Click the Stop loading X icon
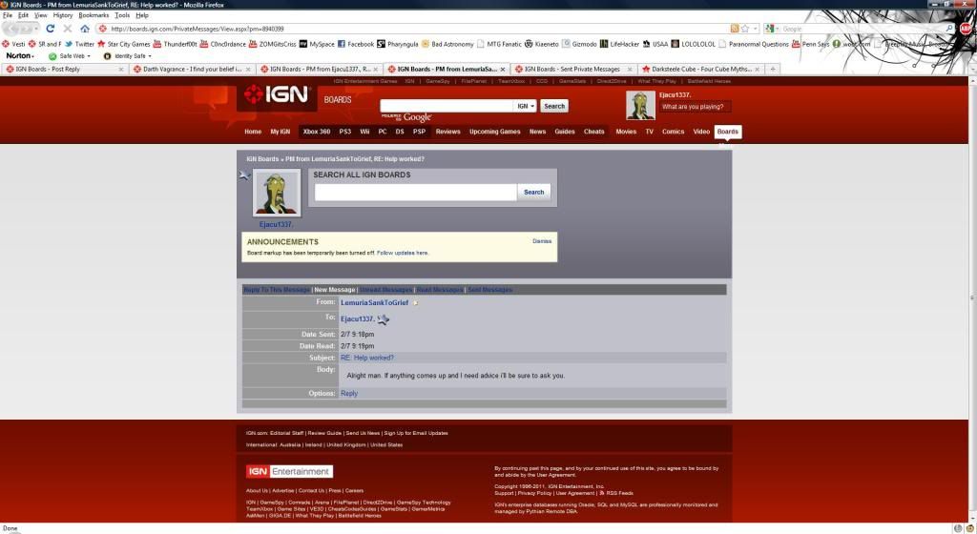This screenshot has height=534, width=977. pos(68,29)
